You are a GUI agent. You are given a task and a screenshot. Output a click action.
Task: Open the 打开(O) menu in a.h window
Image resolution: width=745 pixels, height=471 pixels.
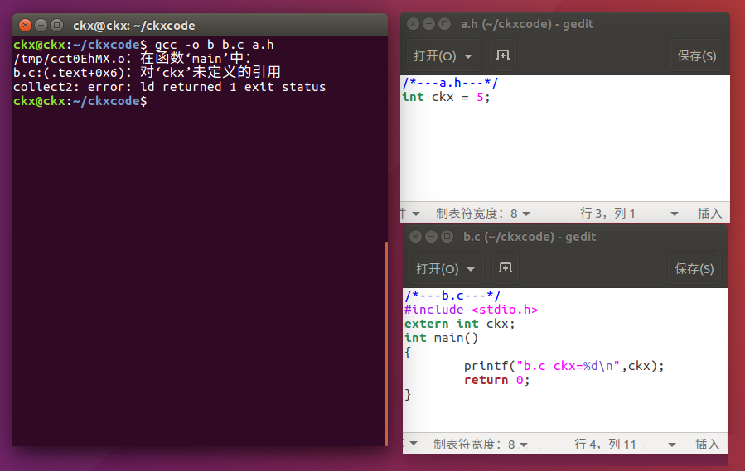[x=443, y=56]
